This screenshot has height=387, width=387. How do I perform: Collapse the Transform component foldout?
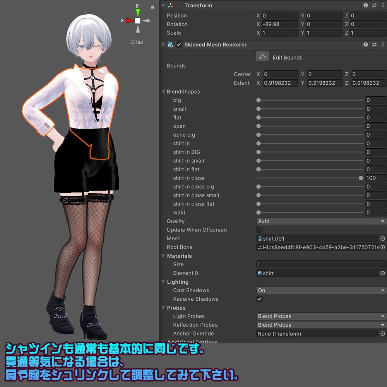point(163,5)
